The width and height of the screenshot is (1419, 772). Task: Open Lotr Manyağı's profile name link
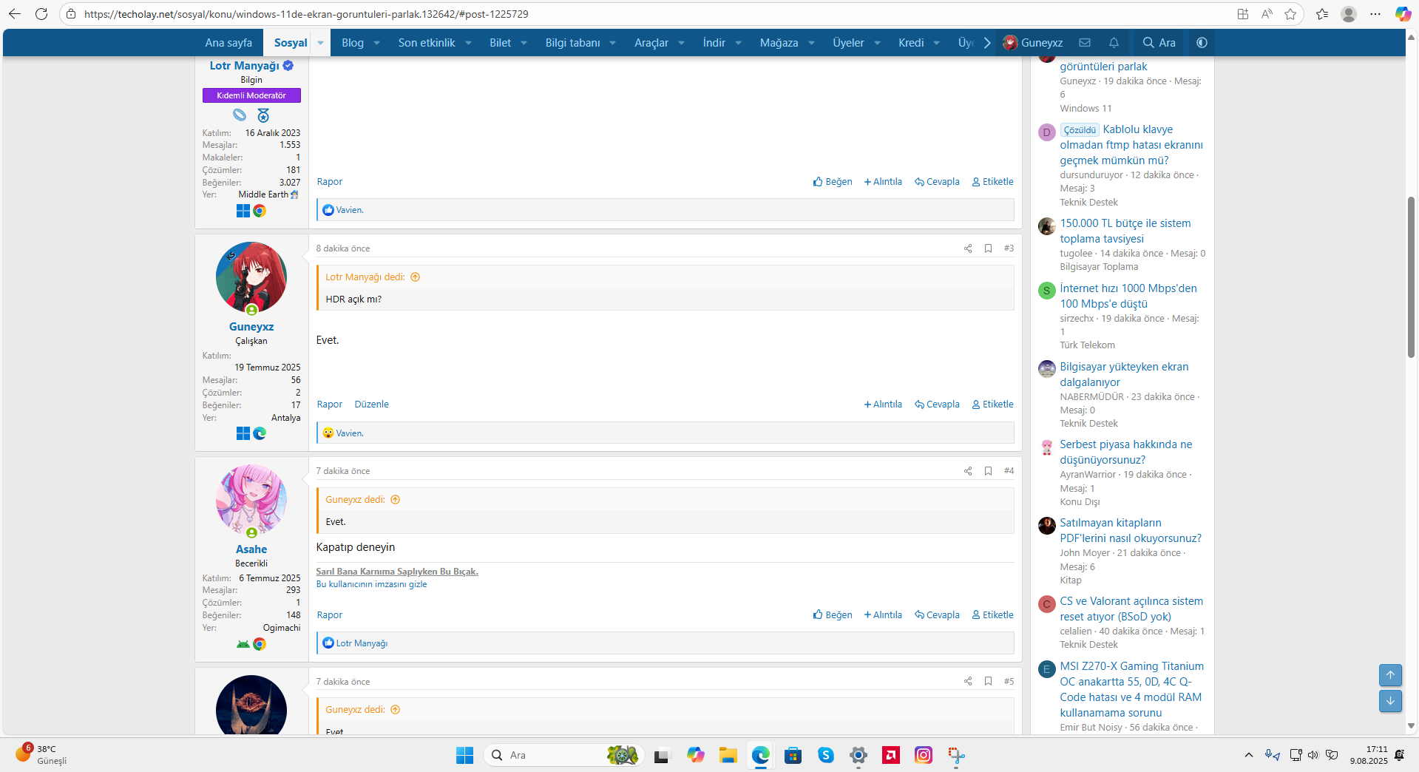[x=245, y=66]
